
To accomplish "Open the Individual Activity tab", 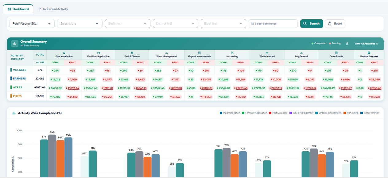I will 53,9.
